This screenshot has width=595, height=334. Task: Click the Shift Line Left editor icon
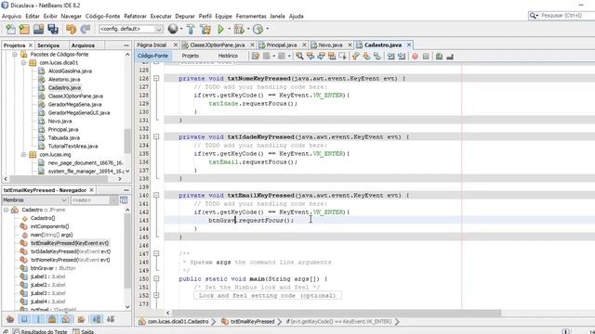(390, 56)
